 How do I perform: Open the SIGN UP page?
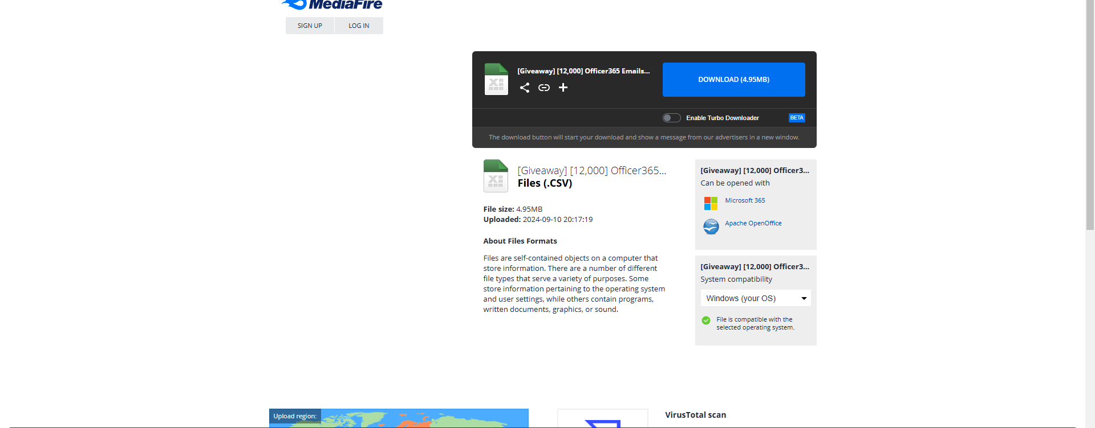310,26
